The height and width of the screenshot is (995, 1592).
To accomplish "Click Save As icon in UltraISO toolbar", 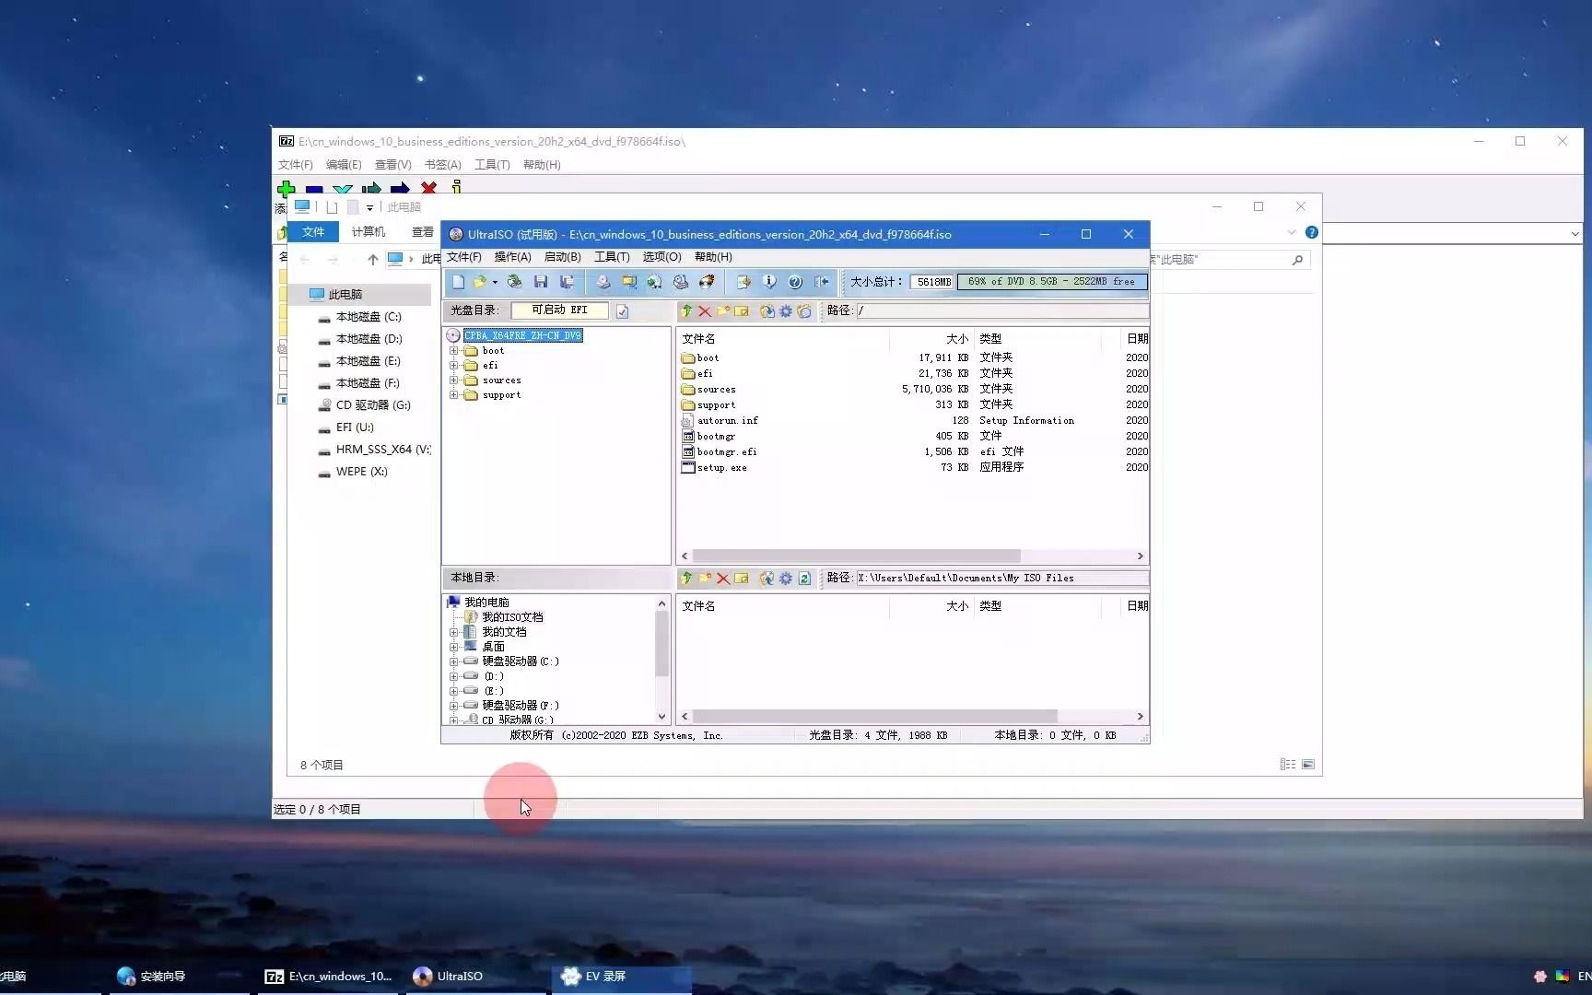I will [567, 282].
